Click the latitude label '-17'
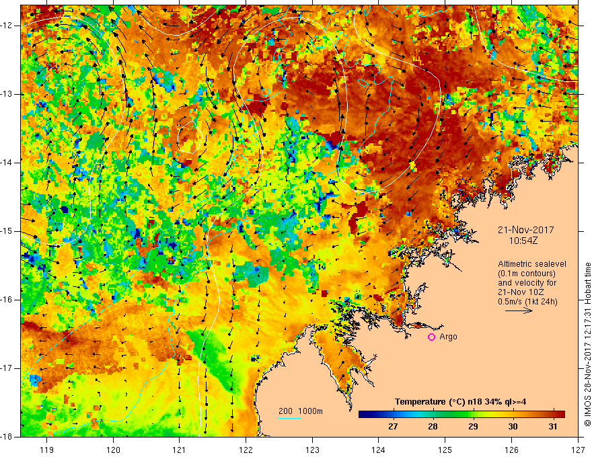 [x=7, y=368]
